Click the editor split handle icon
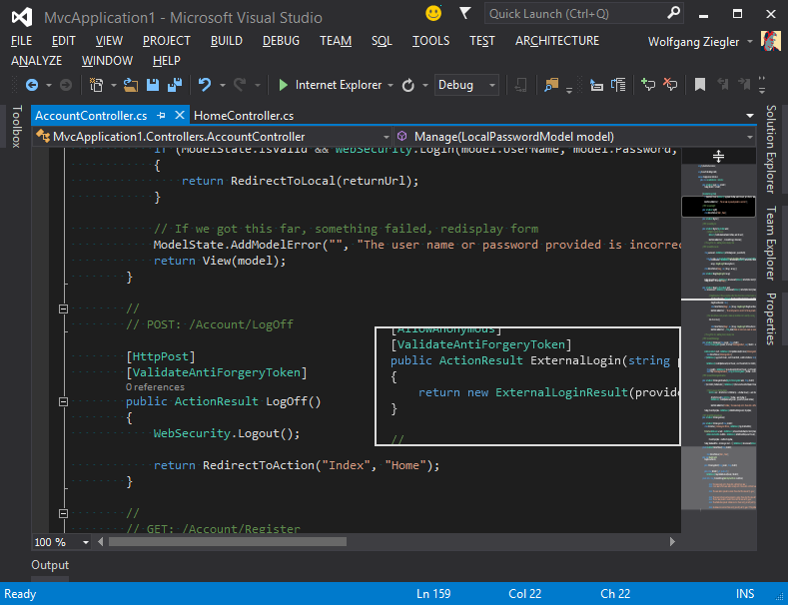Viewport: 788px width, 605px height. tap(719, 157)
